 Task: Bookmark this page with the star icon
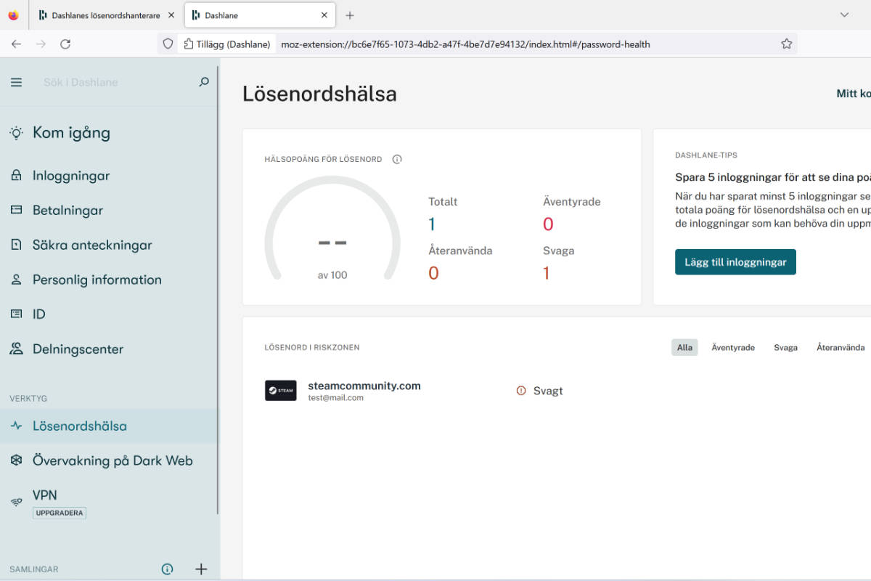786,44
